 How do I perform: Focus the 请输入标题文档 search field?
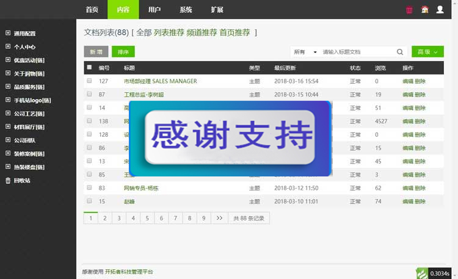pyautogui.click(x=357, y=52)
